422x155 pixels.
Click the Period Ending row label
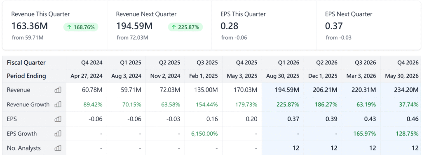(26, 76)
